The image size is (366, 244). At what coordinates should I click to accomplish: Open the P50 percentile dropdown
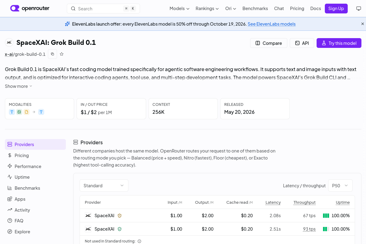(x=340, y=185)
